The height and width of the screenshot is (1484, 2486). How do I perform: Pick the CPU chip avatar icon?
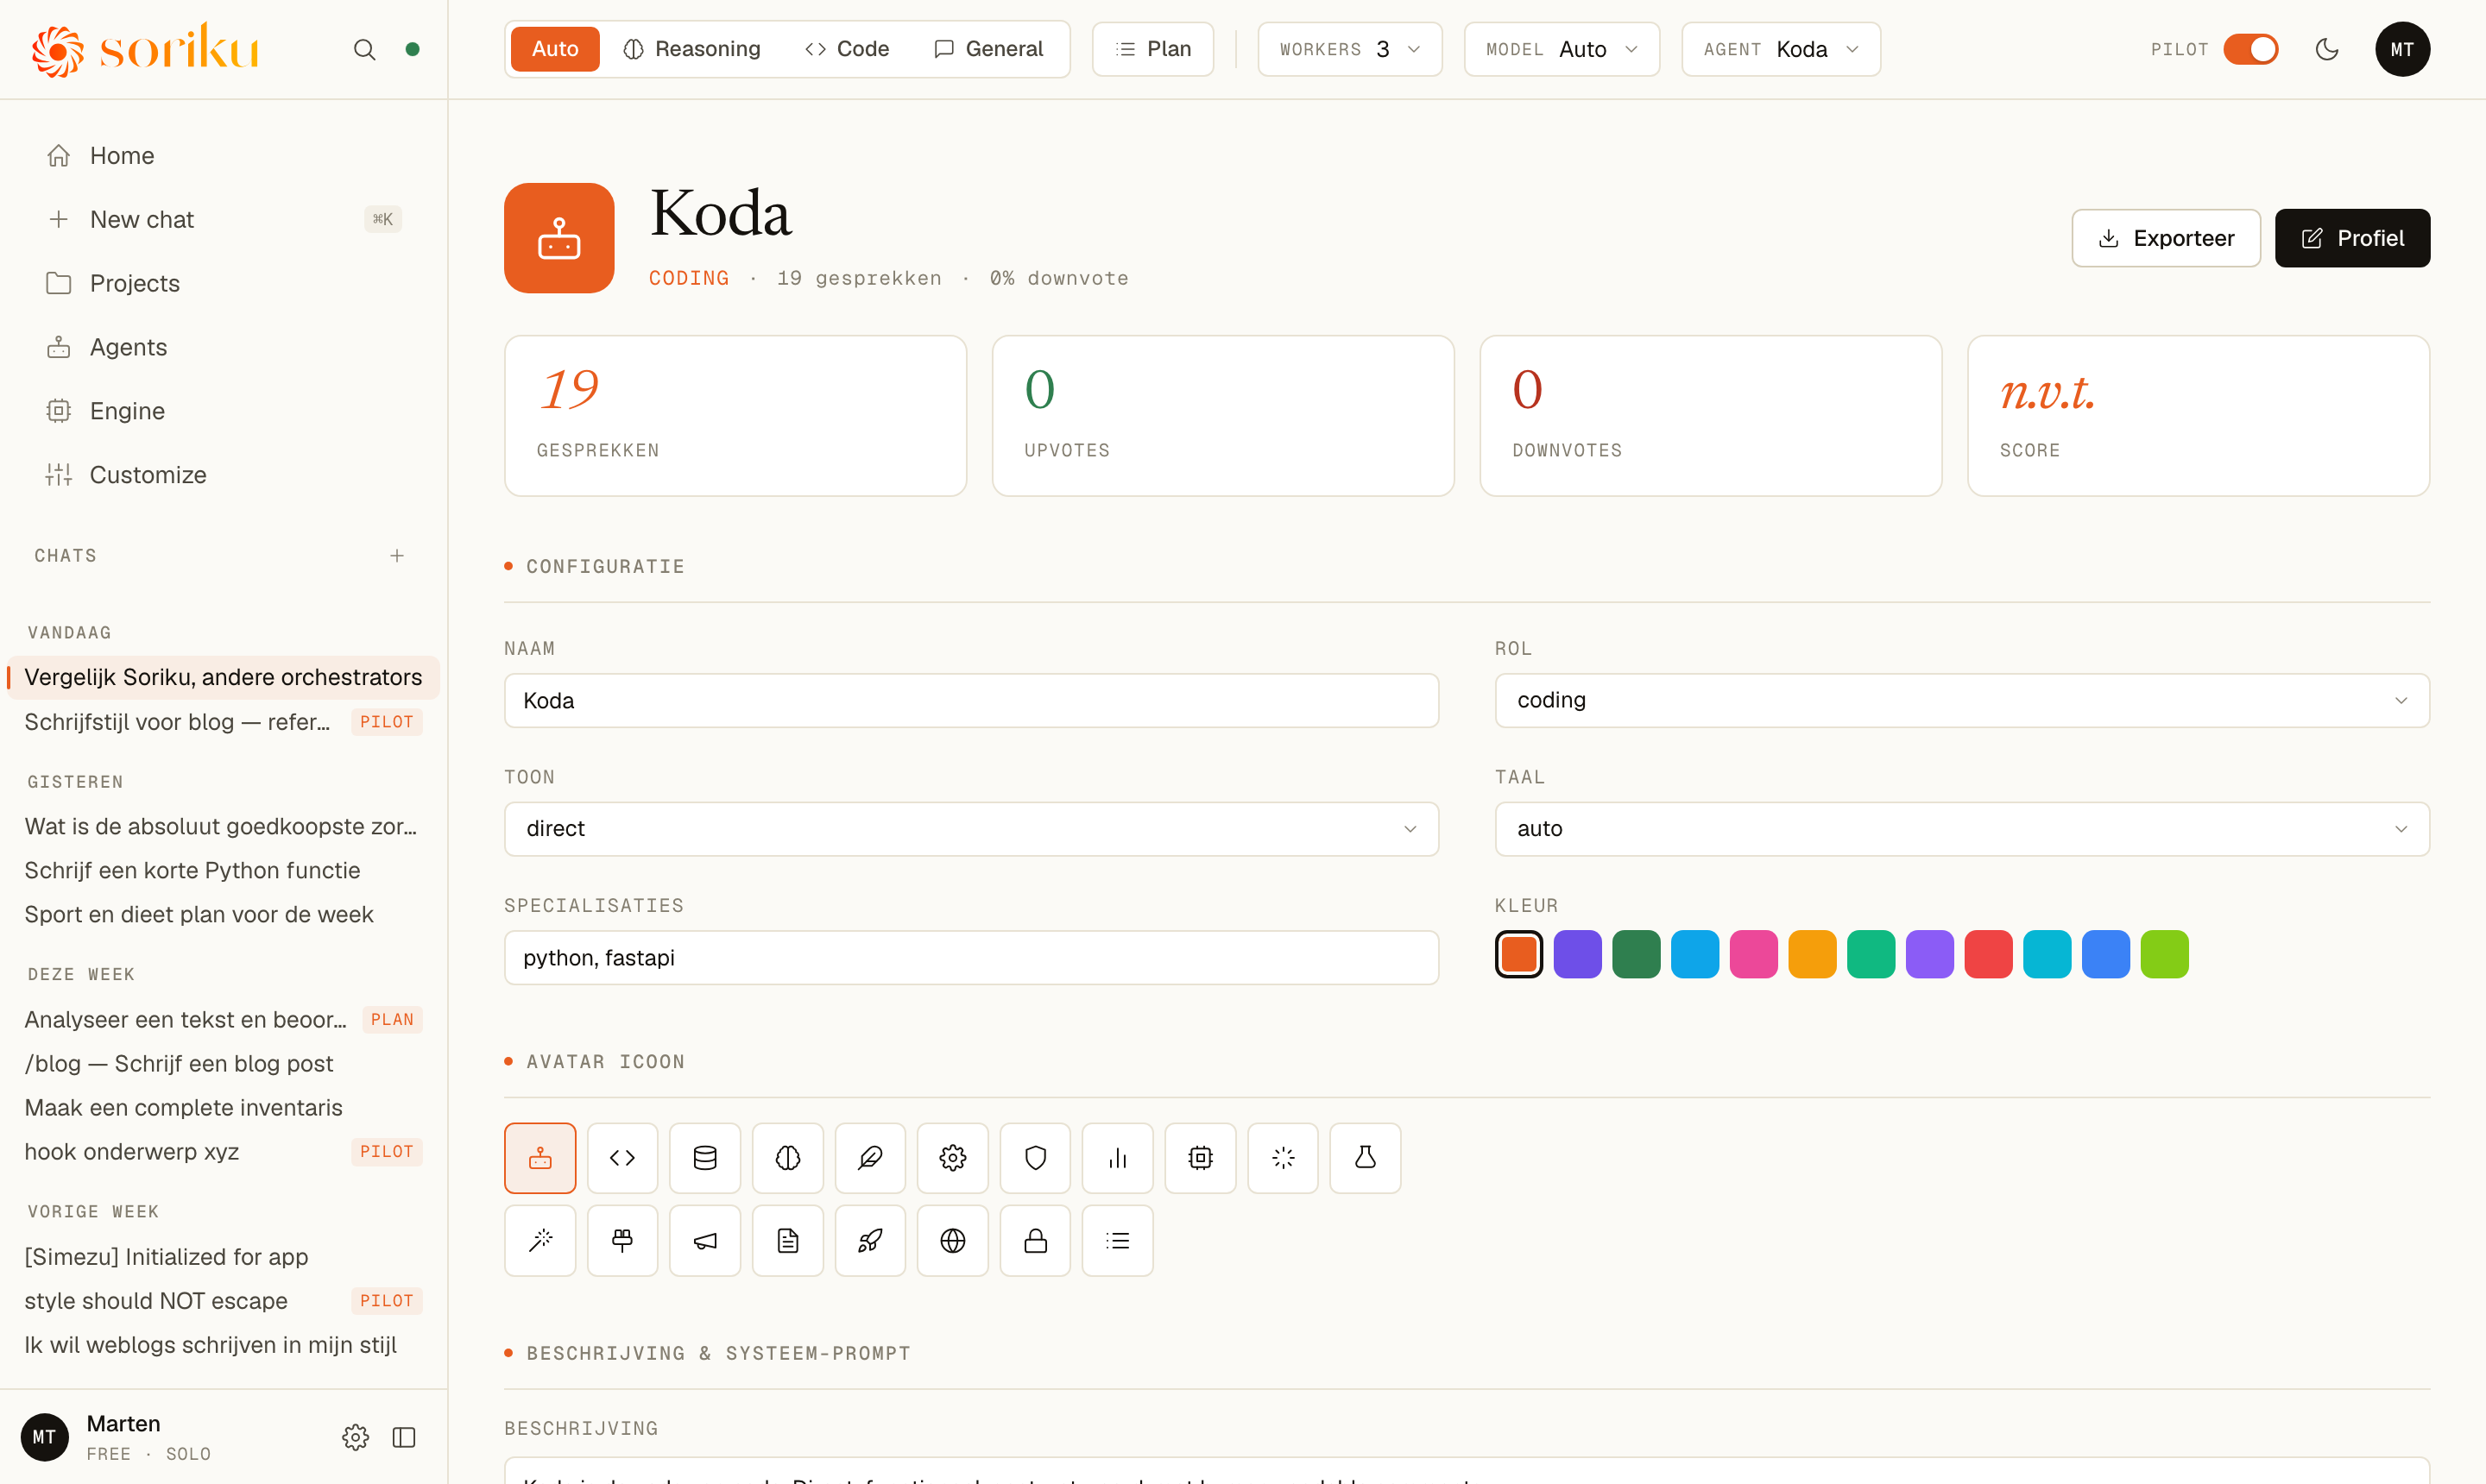pos(1201,1158)
